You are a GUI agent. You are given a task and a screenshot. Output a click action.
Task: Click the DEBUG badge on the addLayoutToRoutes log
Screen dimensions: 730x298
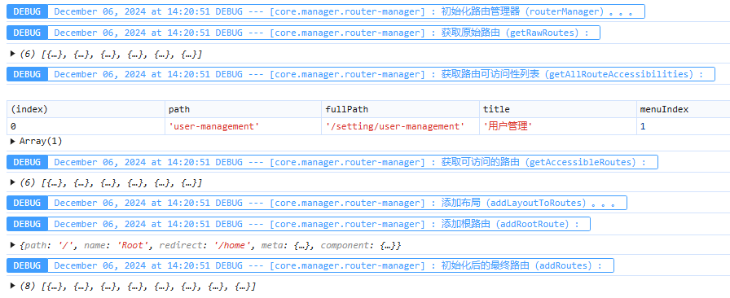27,203
